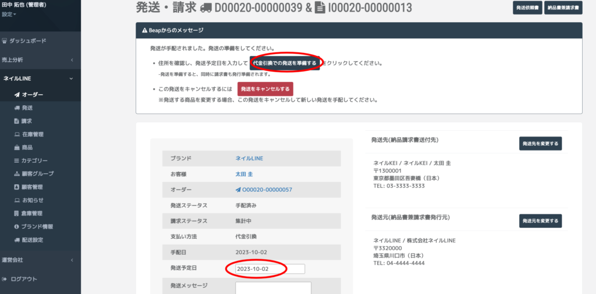This screenshot has height=294, width=596.
Task: Open 配送設定 in the sidebar menu
Action: coord(32,240)
